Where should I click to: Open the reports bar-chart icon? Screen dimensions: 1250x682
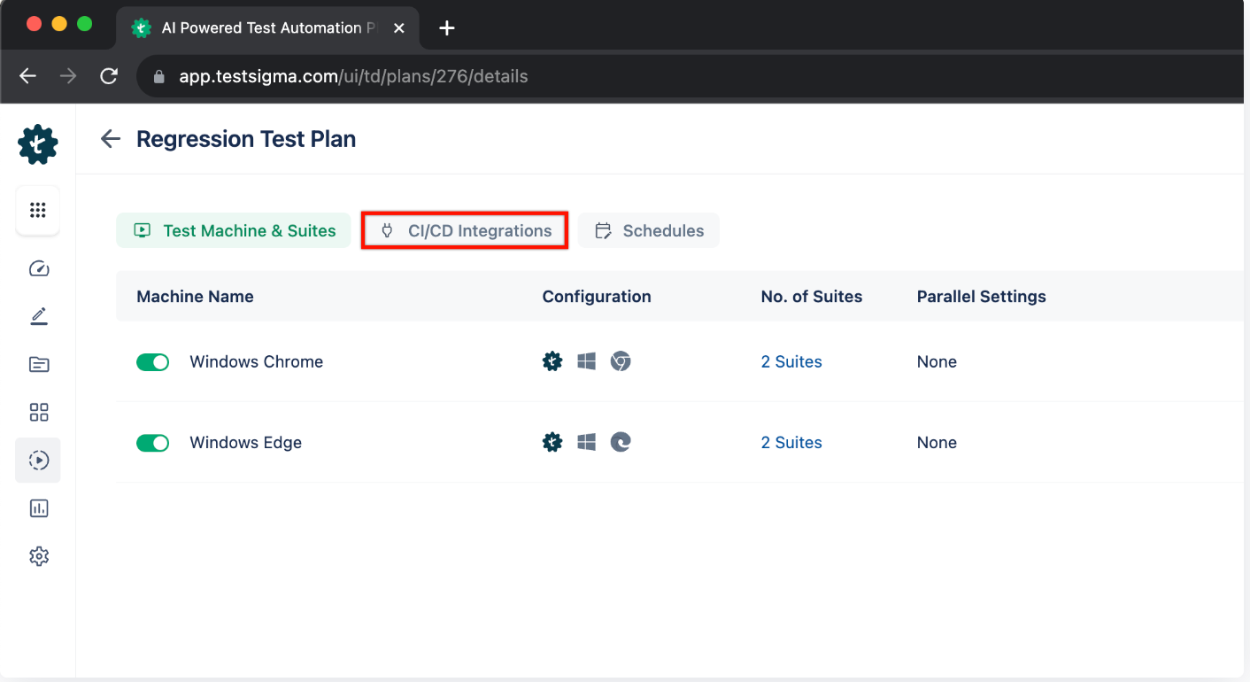click(x=38, y=508)
